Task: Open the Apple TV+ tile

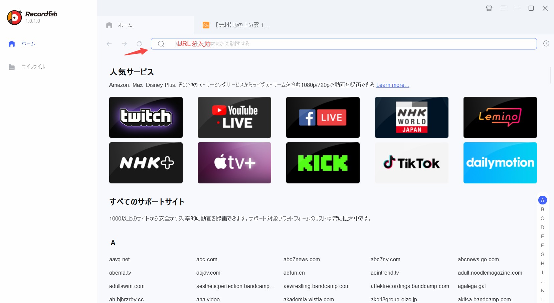Action: pyautogui.click(x=234, y=163)
